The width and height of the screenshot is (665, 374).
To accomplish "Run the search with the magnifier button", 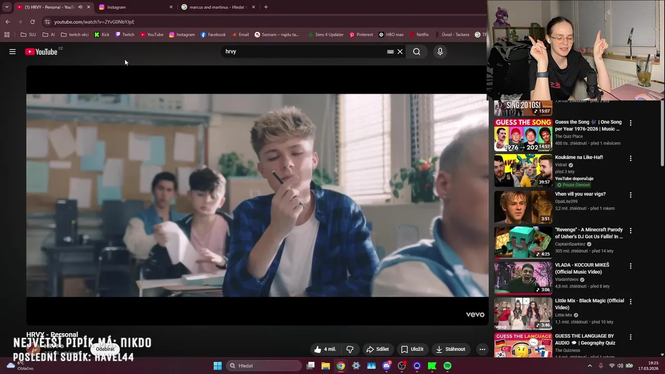I will [417, 51].
